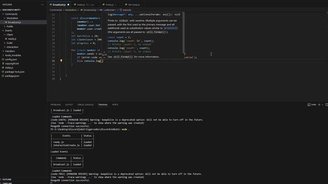This screenshot has width=328, height=184.
Task: Click unsaved dot on broadcast.js tab
Action: (x=68, y=5)
